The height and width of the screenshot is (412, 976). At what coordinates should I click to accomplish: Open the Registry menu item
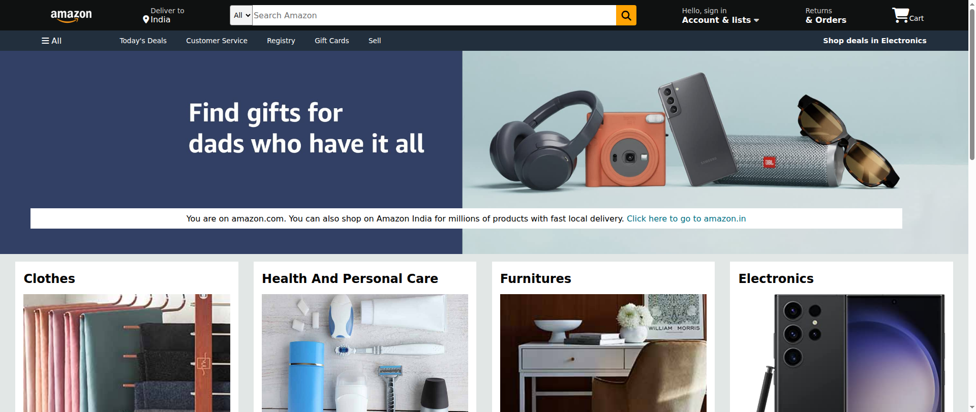[x=281, y=41]
